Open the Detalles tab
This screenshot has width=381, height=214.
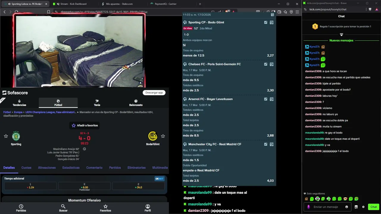coord(9,168)
